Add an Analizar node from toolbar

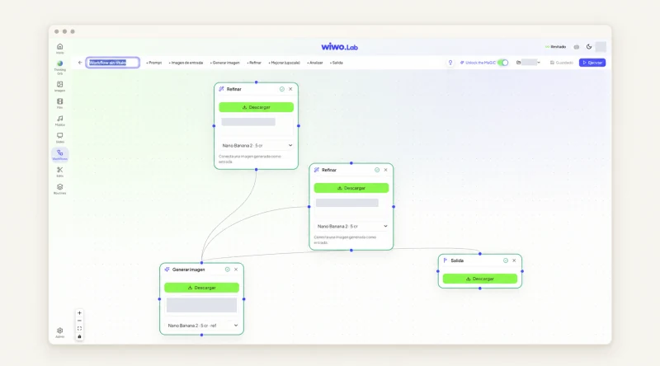[315, 63]
